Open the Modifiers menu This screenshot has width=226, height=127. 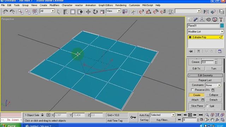click(x=54, y=5)
